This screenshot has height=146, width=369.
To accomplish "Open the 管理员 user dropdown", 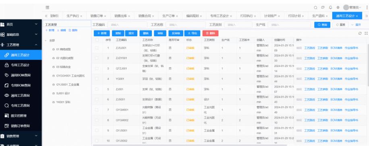I will pyautogui.click(x=352, y=8).
